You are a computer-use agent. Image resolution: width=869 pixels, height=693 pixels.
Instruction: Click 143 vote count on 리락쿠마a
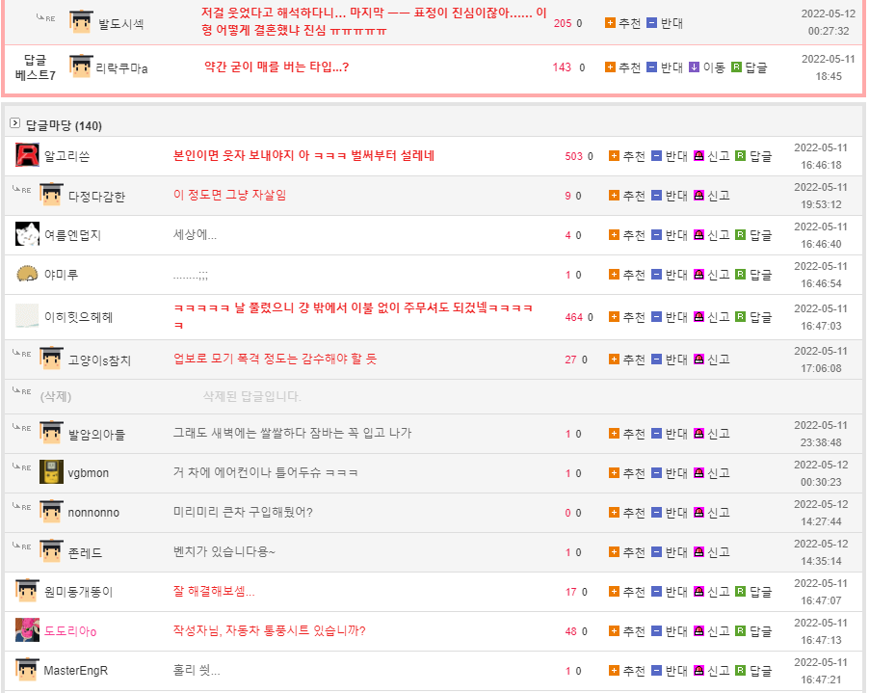click(562, 67)
